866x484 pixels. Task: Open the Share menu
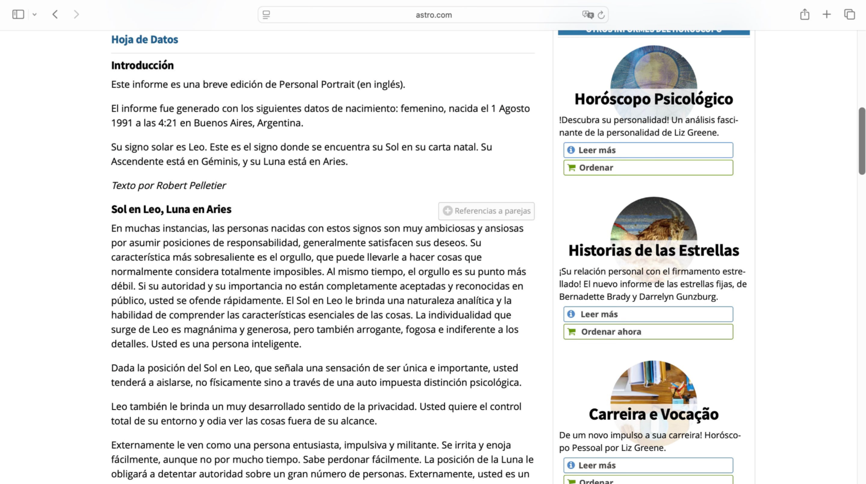804,14
